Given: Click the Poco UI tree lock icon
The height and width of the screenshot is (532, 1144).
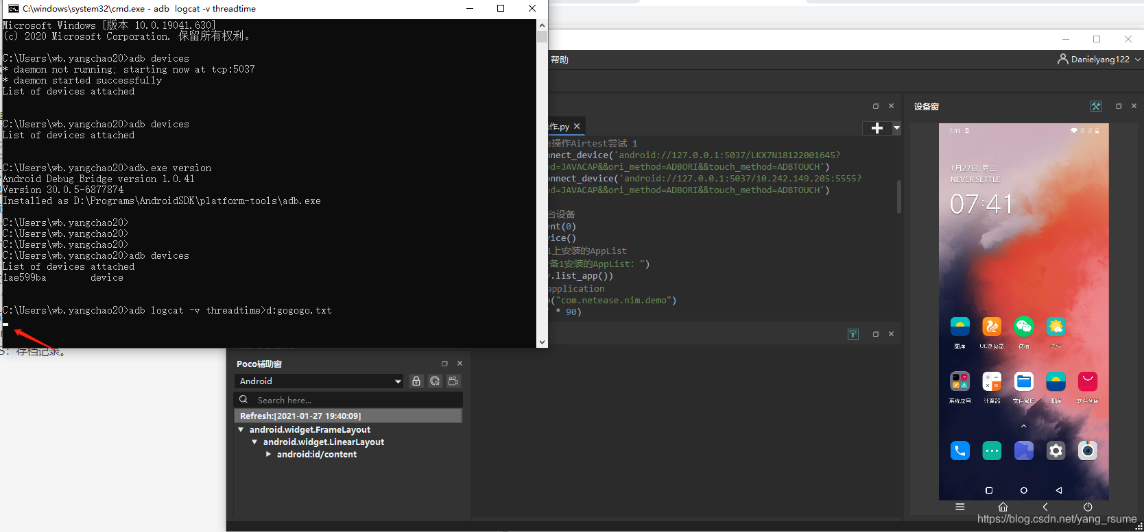Looking at the screenshot, I should [x=416, y=381].
